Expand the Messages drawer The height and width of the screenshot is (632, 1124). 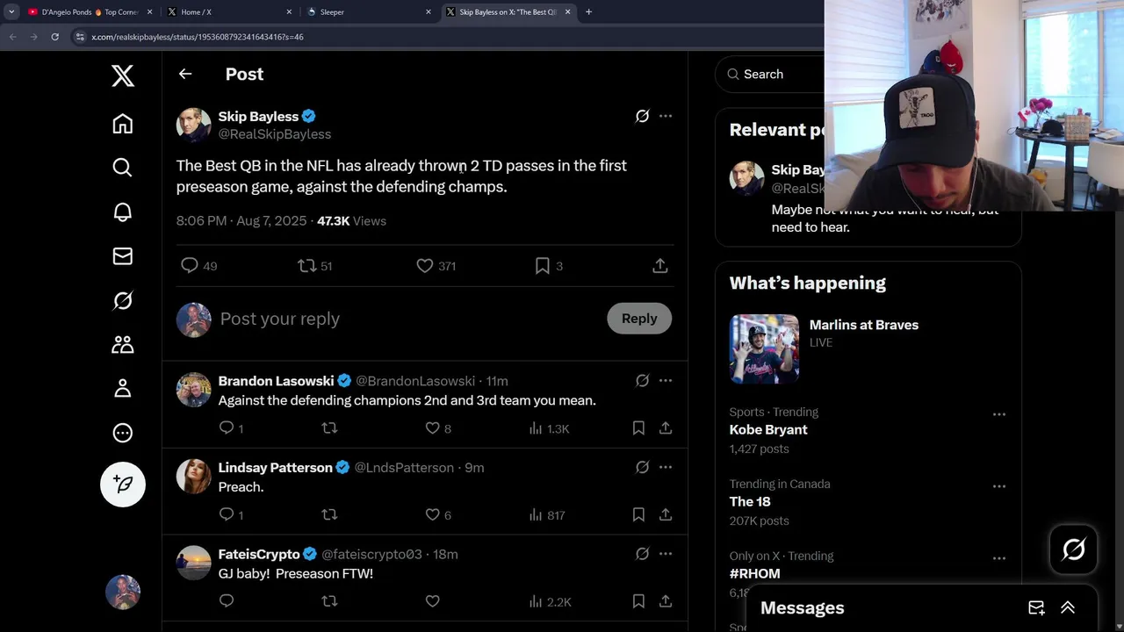click(x=1068, y=607)
